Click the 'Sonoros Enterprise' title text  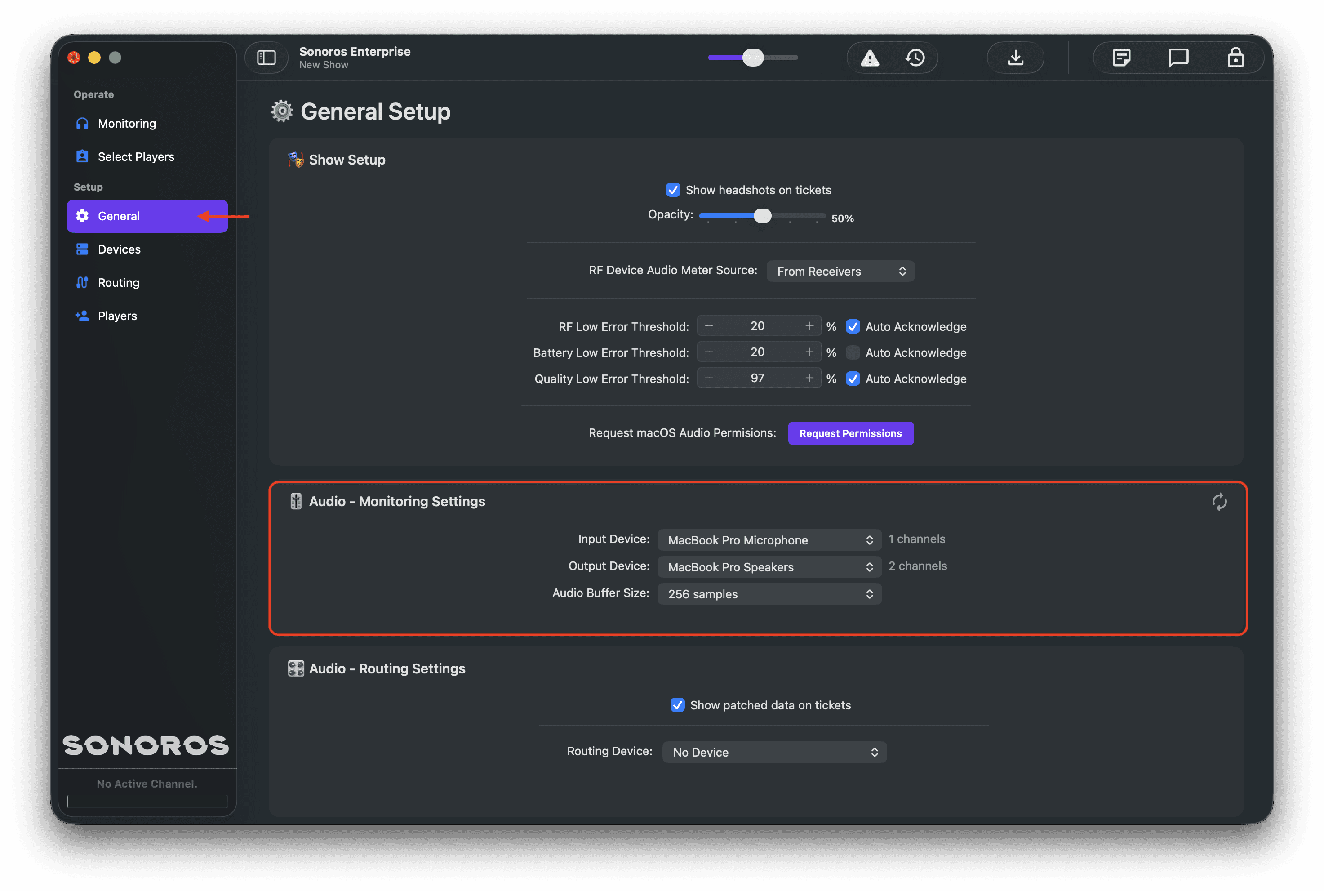[x=355, y=51]
